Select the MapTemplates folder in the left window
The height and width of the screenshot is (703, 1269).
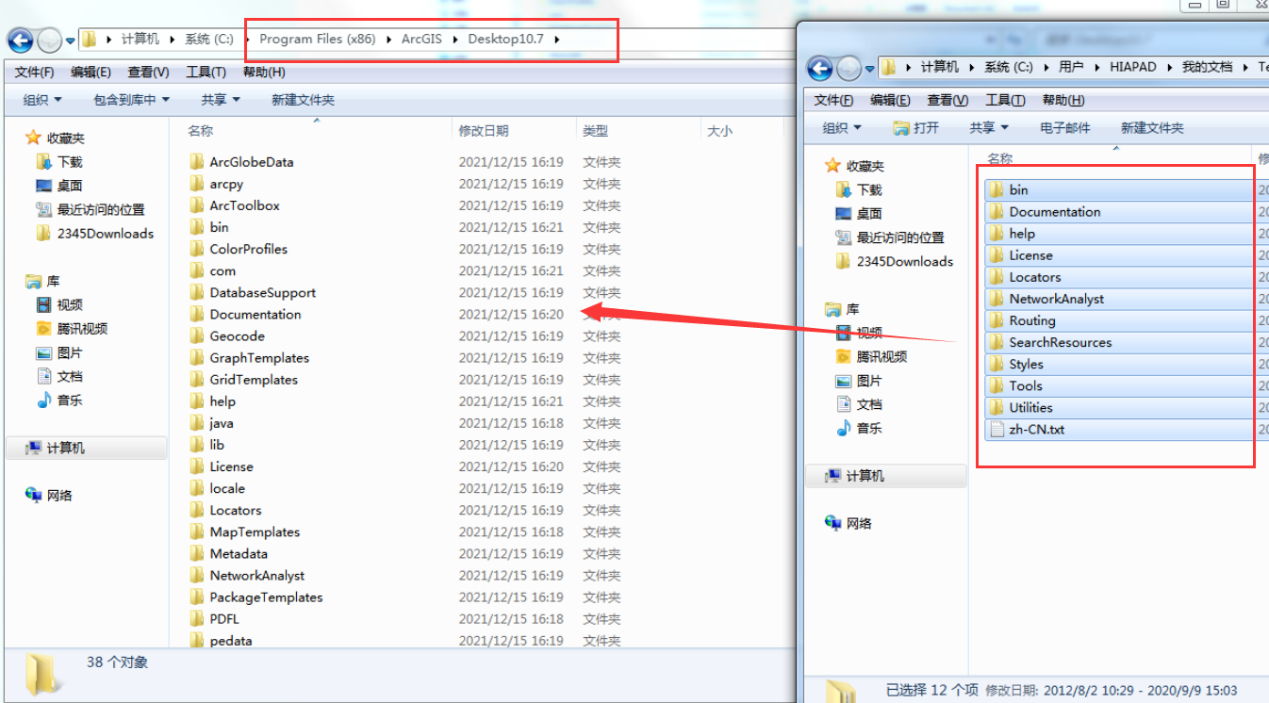coord(244,532)
